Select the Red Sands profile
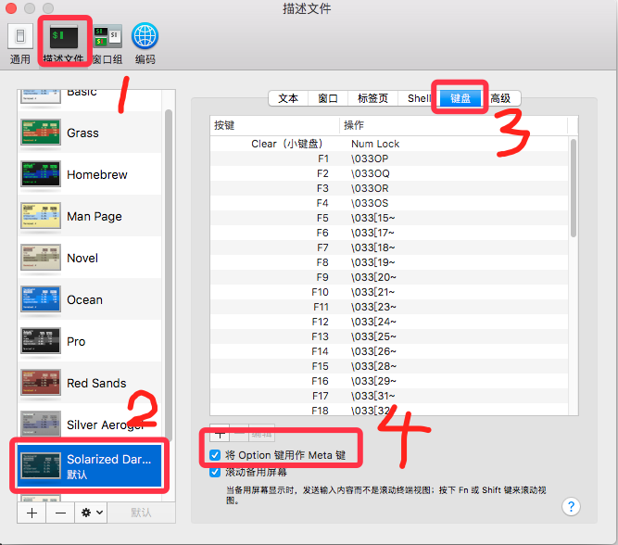This screenshot has height=545, width=618. [90, 383]
